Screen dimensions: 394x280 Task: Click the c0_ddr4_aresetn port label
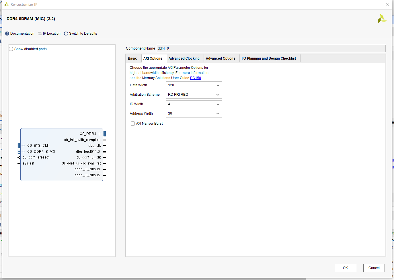(x=36, y=157)
